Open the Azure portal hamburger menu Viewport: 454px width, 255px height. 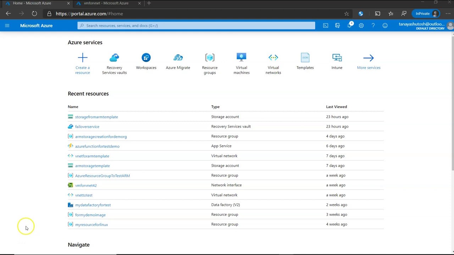7,25
